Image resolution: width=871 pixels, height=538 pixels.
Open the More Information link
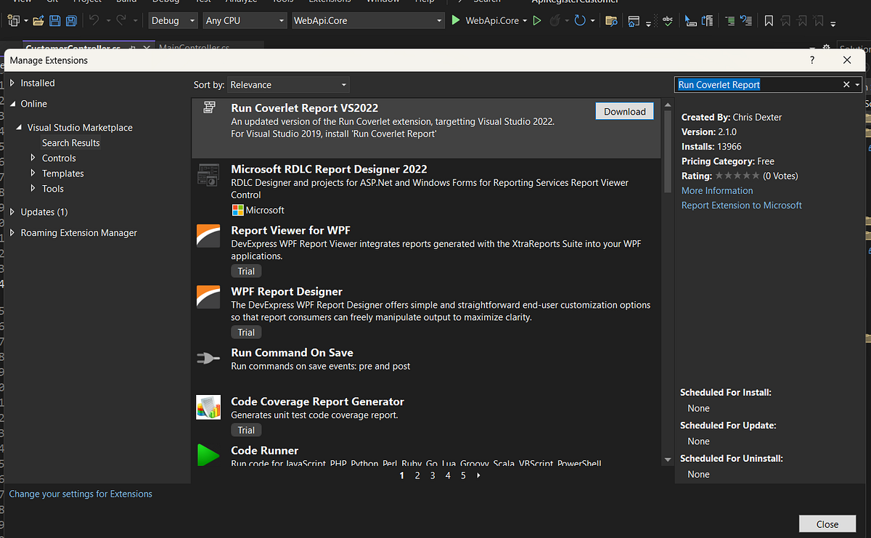717,190
